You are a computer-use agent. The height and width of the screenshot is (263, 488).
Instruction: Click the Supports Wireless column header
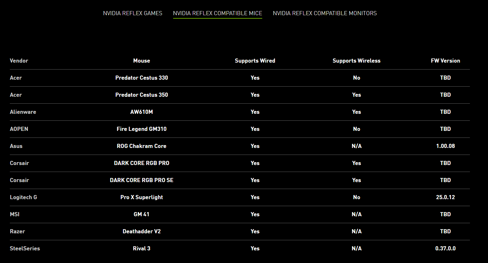click(x=356, y=61)
